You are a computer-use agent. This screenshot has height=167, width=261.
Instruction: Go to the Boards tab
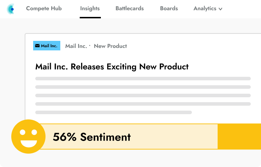[x=169, y=8]
